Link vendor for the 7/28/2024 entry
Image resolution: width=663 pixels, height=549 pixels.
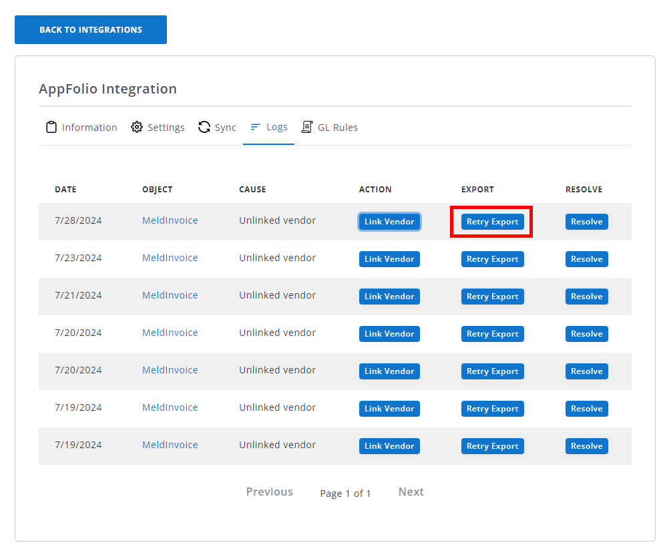click(x=389, y=222)
